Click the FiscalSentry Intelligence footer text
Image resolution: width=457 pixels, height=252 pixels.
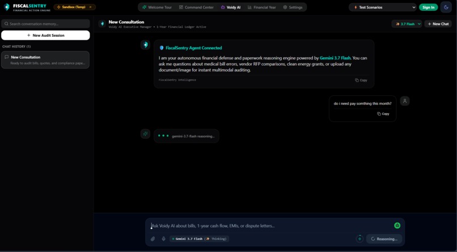[177, 80]
